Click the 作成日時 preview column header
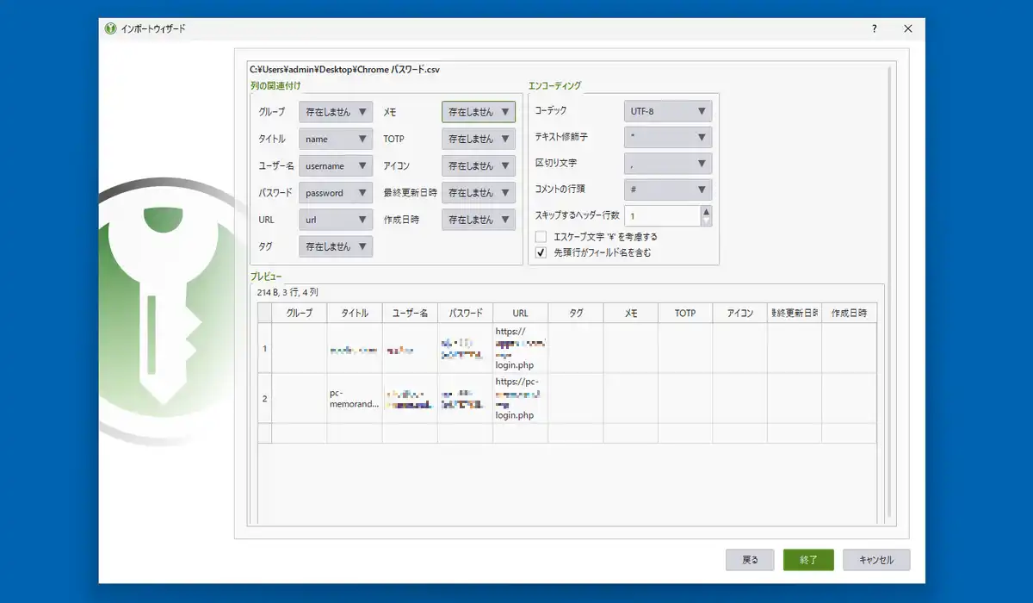The width and height of the screenshot is (1033, 603). (x=849, y=314)
